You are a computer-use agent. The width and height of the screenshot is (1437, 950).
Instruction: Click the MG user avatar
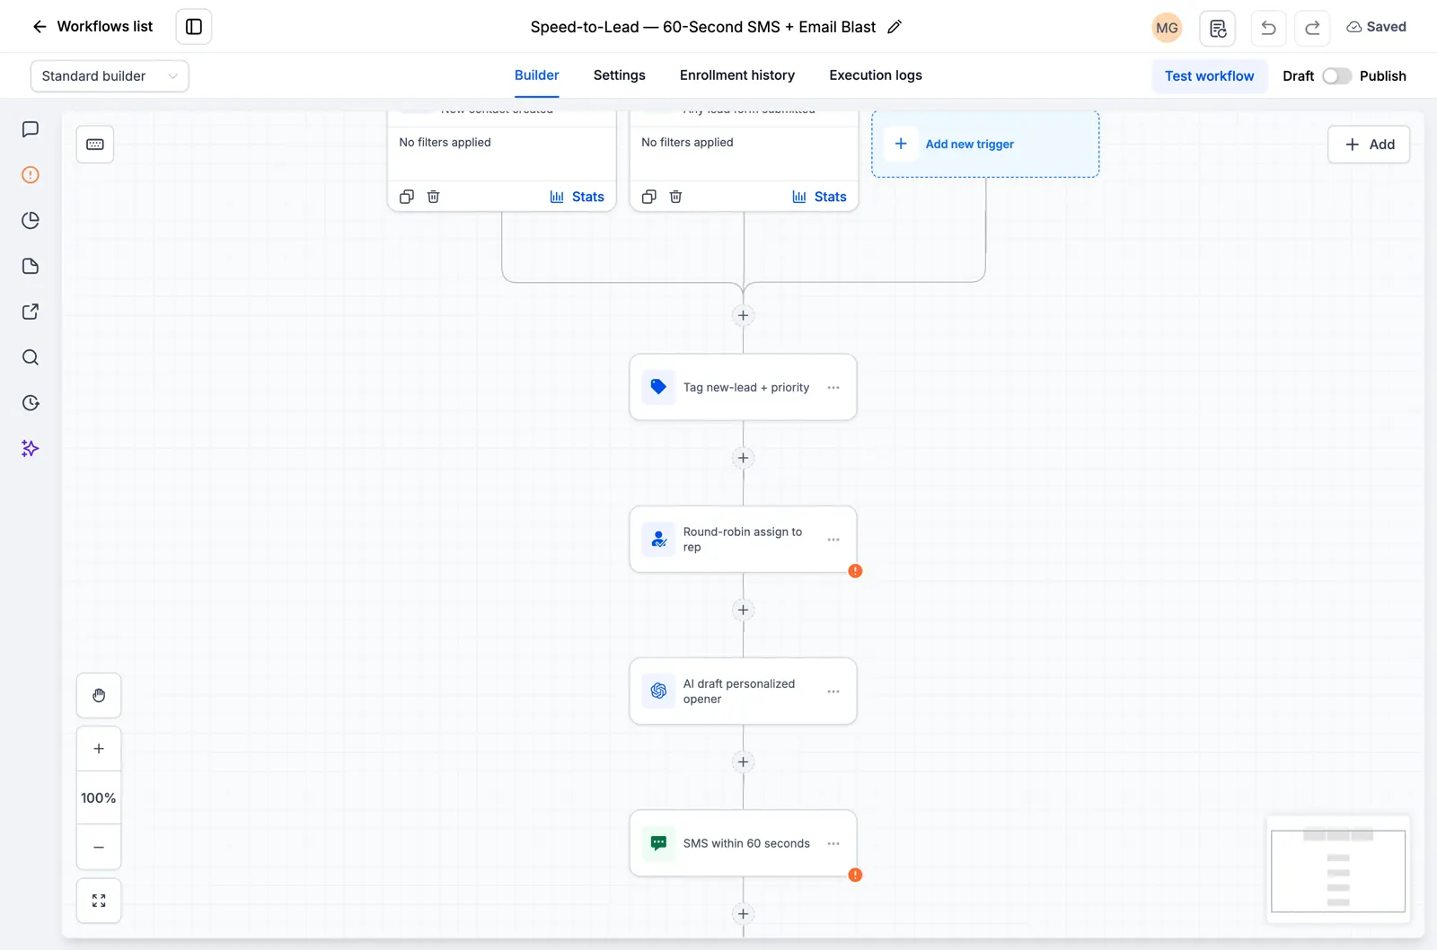point(1167,28)
